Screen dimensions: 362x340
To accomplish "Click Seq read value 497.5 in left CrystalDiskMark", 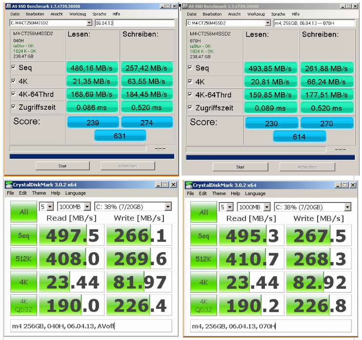I will (x=72, y=235).
